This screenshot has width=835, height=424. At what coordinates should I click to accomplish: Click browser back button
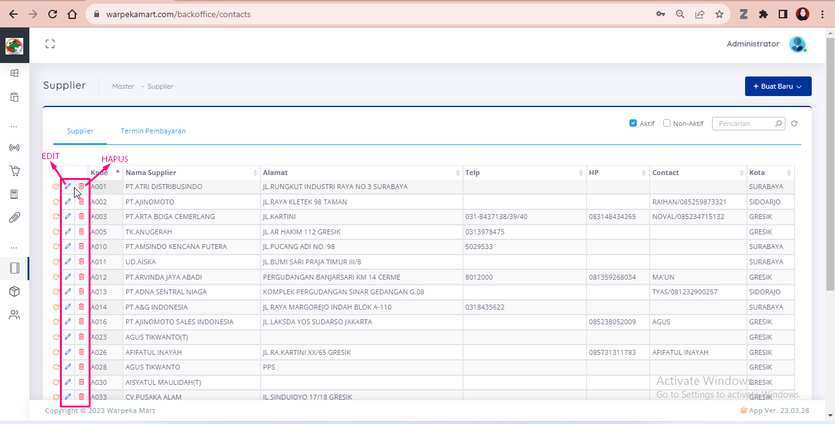(13, 14)
